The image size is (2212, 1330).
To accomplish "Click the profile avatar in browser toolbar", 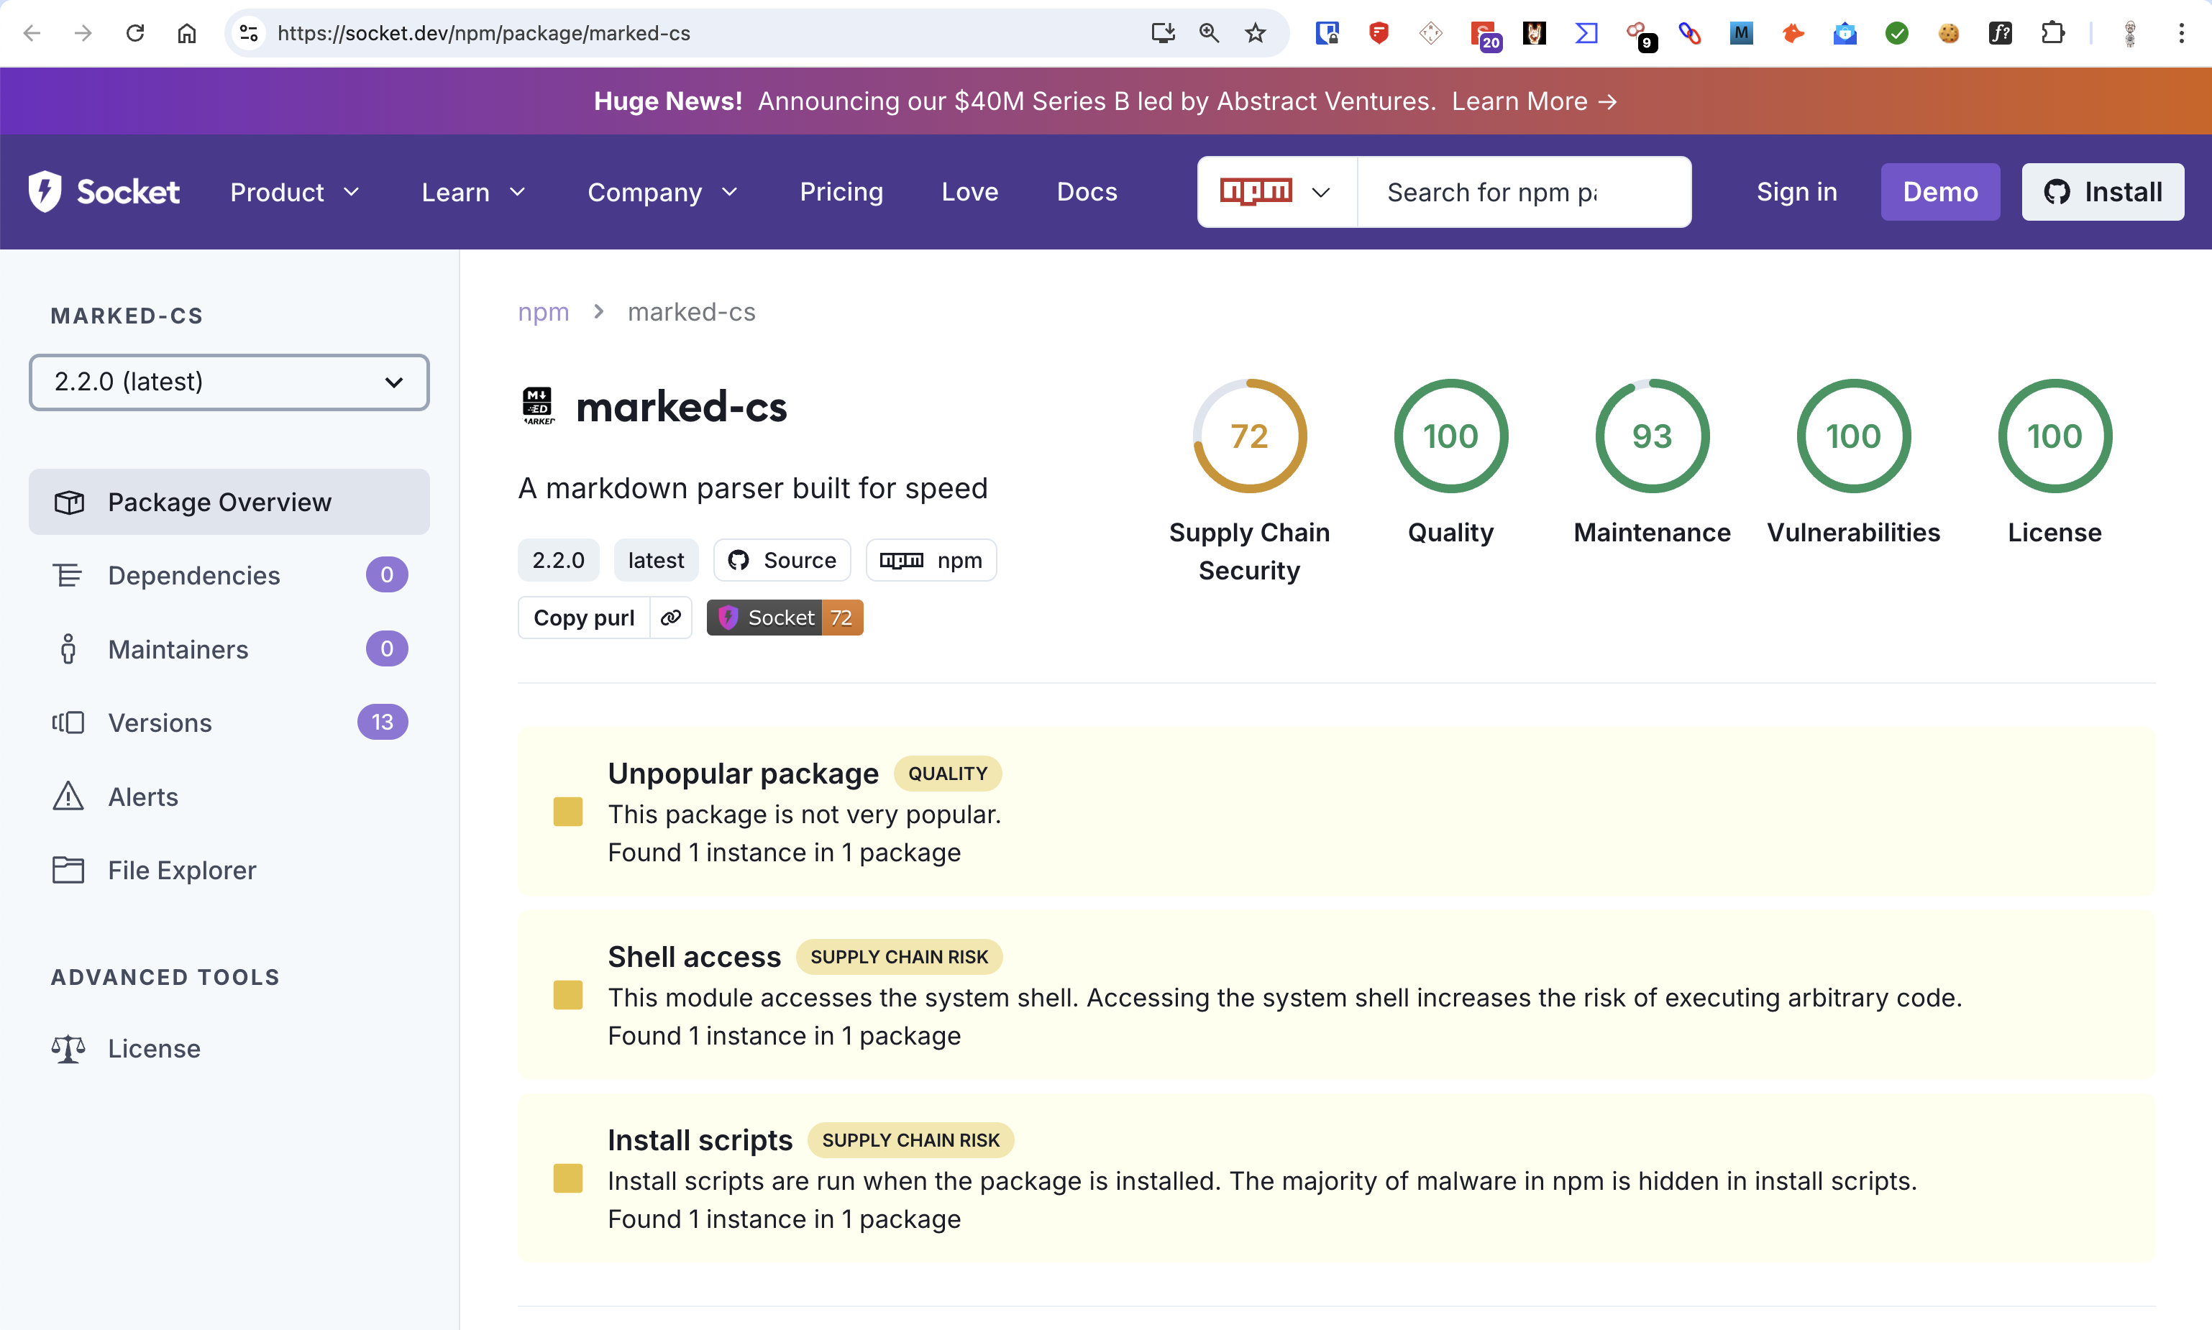I will 2129,33.
